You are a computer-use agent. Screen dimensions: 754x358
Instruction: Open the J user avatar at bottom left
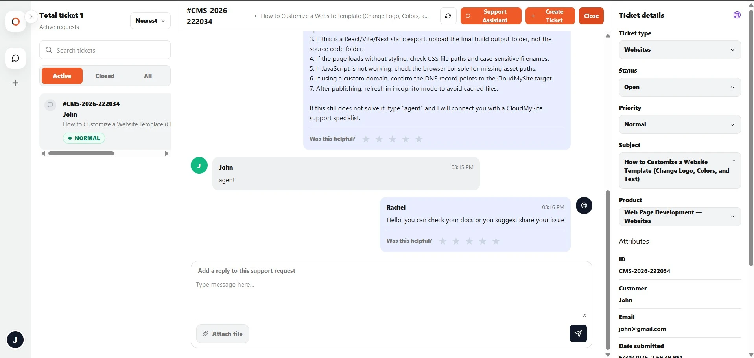coord(15,340)
